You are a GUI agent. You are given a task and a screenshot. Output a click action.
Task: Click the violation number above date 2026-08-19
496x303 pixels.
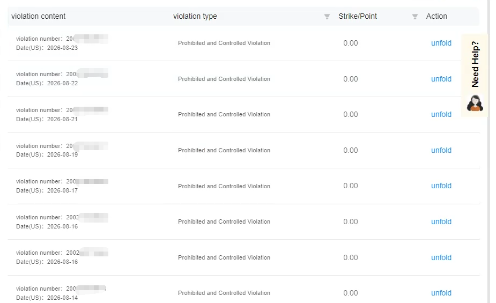point(62,146)
